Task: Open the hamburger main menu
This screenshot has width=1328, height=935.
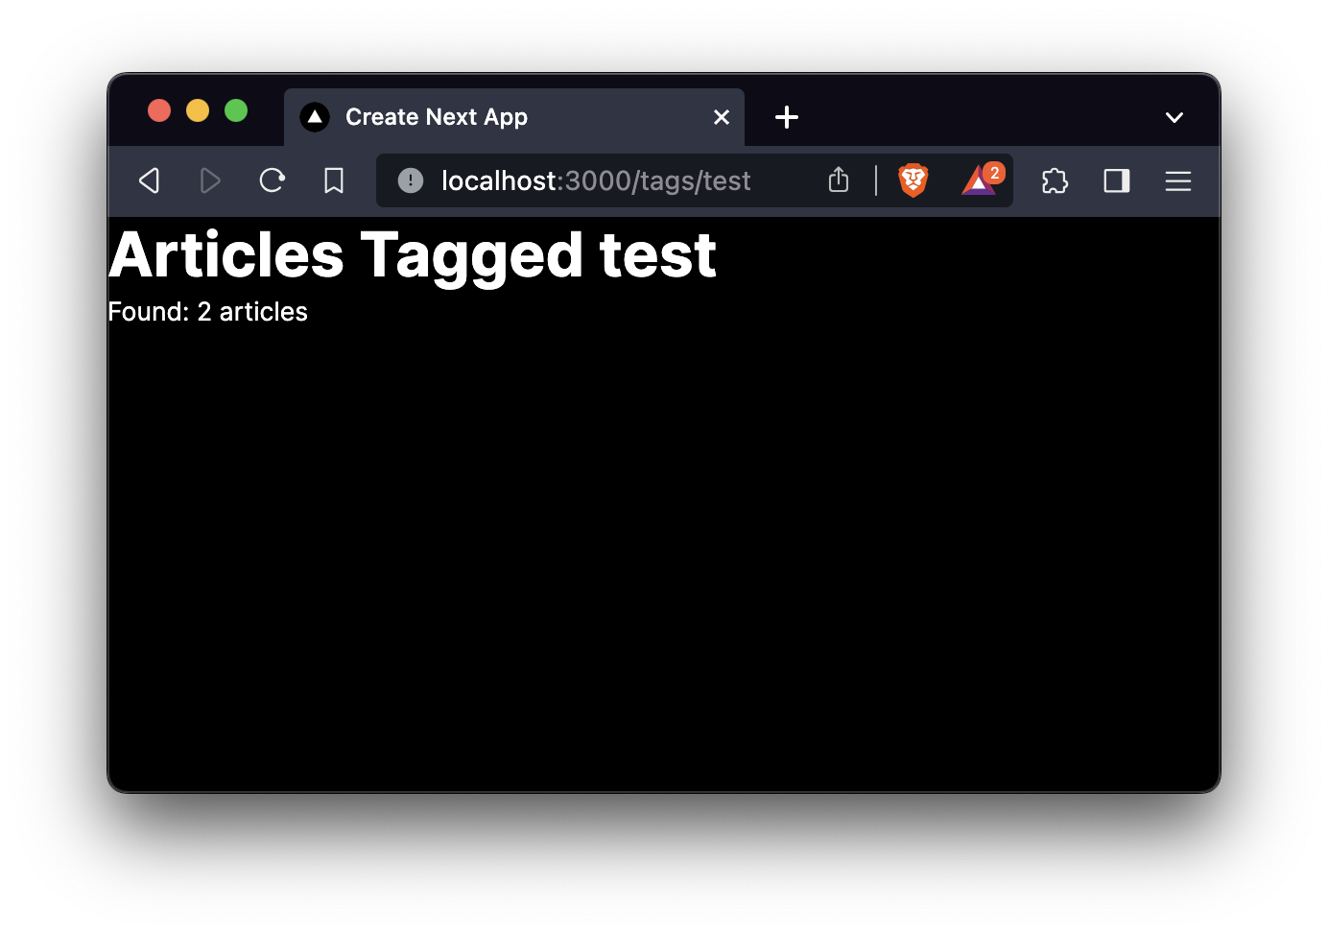Action: tap(1178, 180)
